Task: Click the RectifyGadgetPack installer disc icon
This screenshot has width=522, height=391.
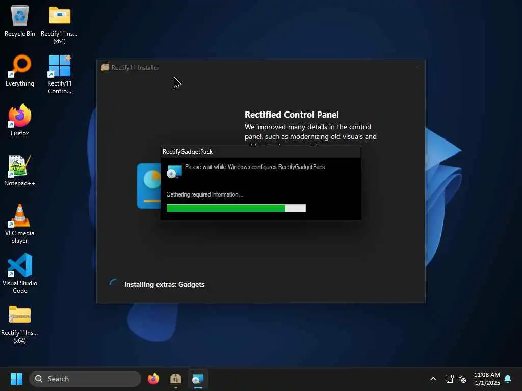Action: [x=174, y=171]
